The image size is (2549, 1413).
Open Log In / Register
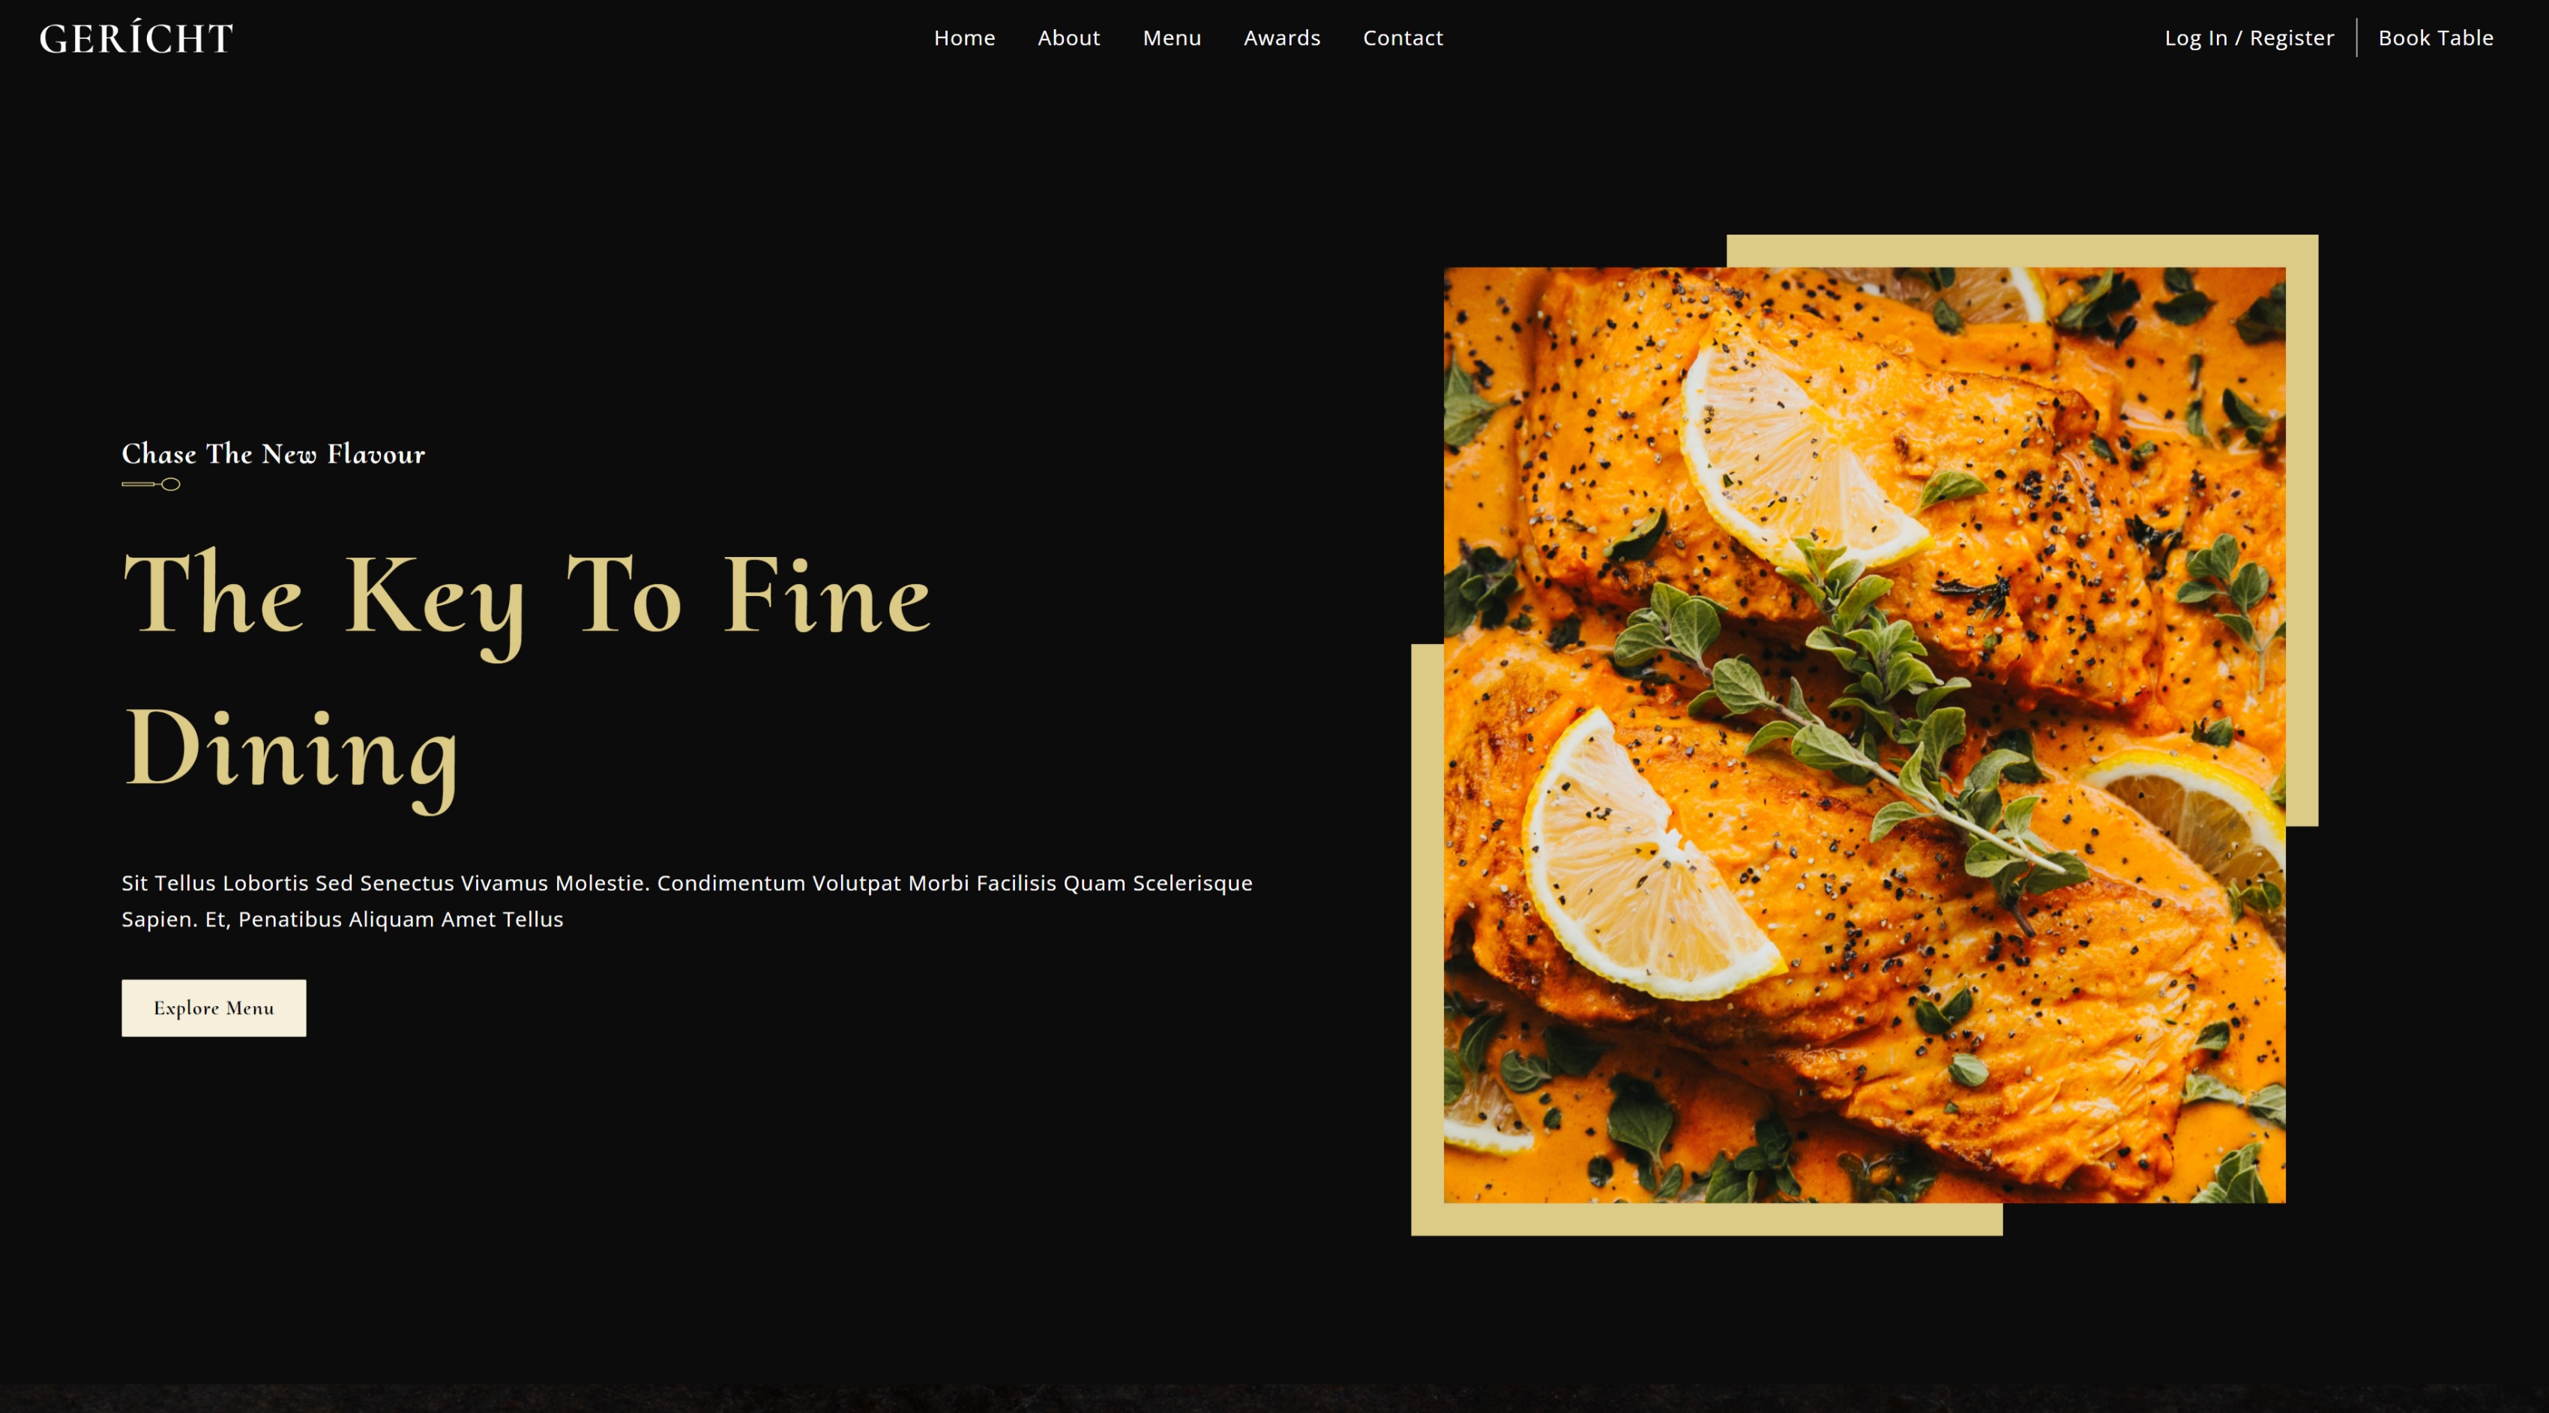tap(2248, 37)
